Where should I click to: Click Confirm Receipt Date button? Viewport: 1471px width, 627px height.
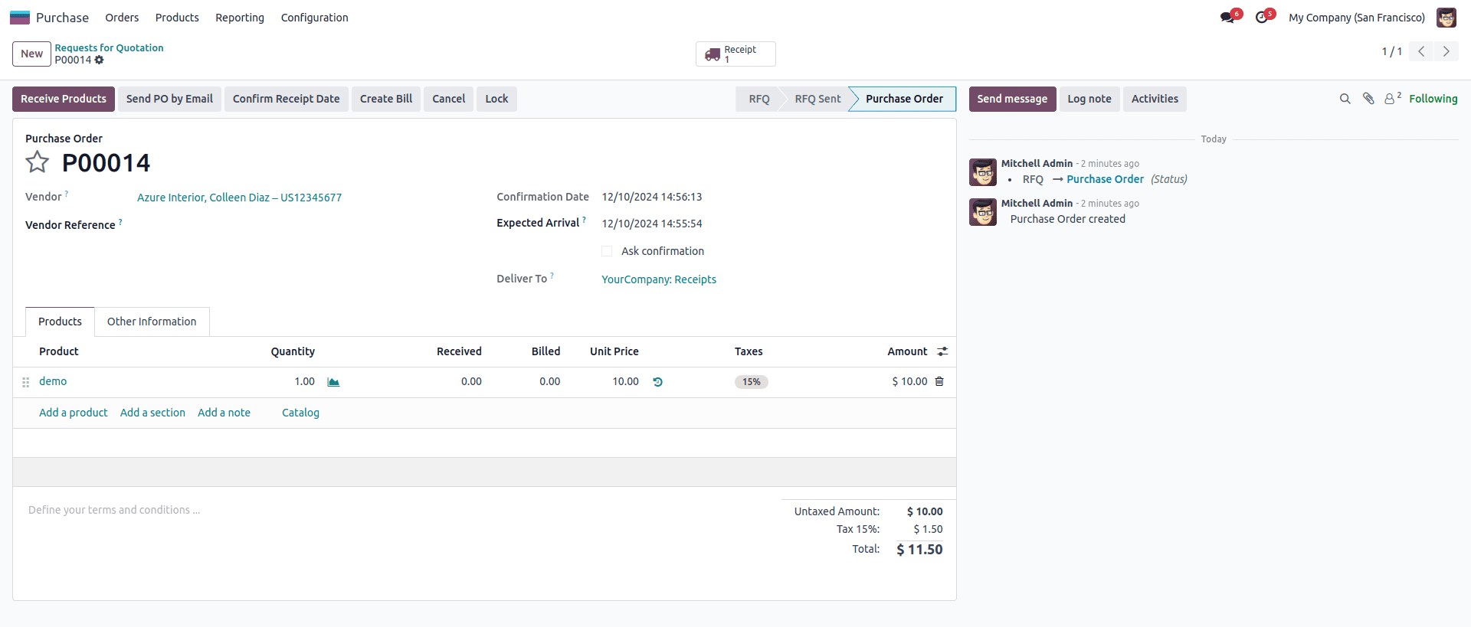pos(286,99)
